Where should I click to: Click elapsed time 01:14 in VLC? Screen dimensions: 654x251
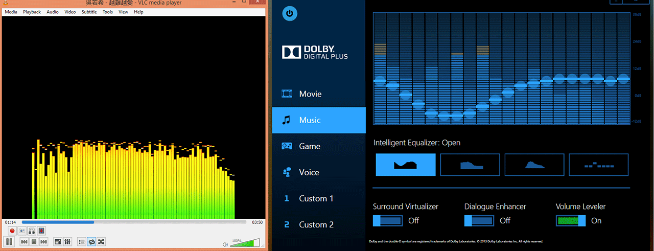coord(10,222)
